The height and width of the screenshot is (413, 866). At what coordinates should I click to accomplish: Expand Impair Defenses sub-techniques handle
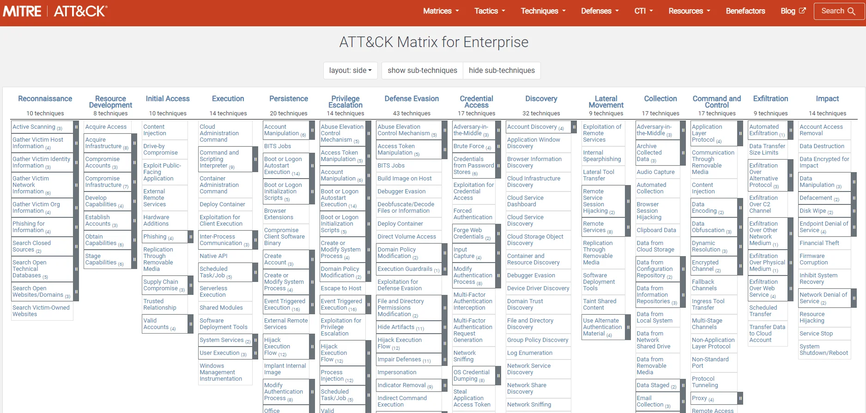[x=445, y=359]
